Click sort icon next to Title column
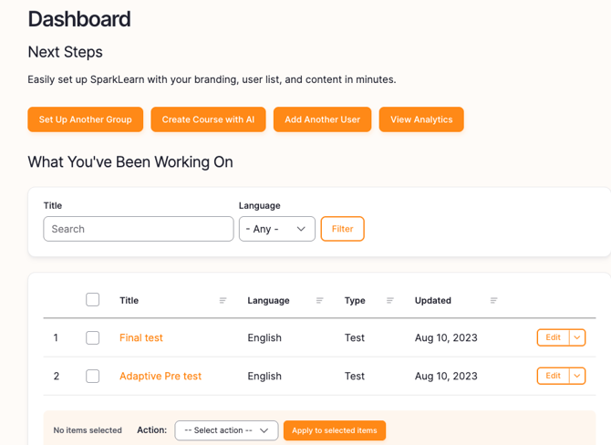The image size is (611, 445). pos(223,301)
